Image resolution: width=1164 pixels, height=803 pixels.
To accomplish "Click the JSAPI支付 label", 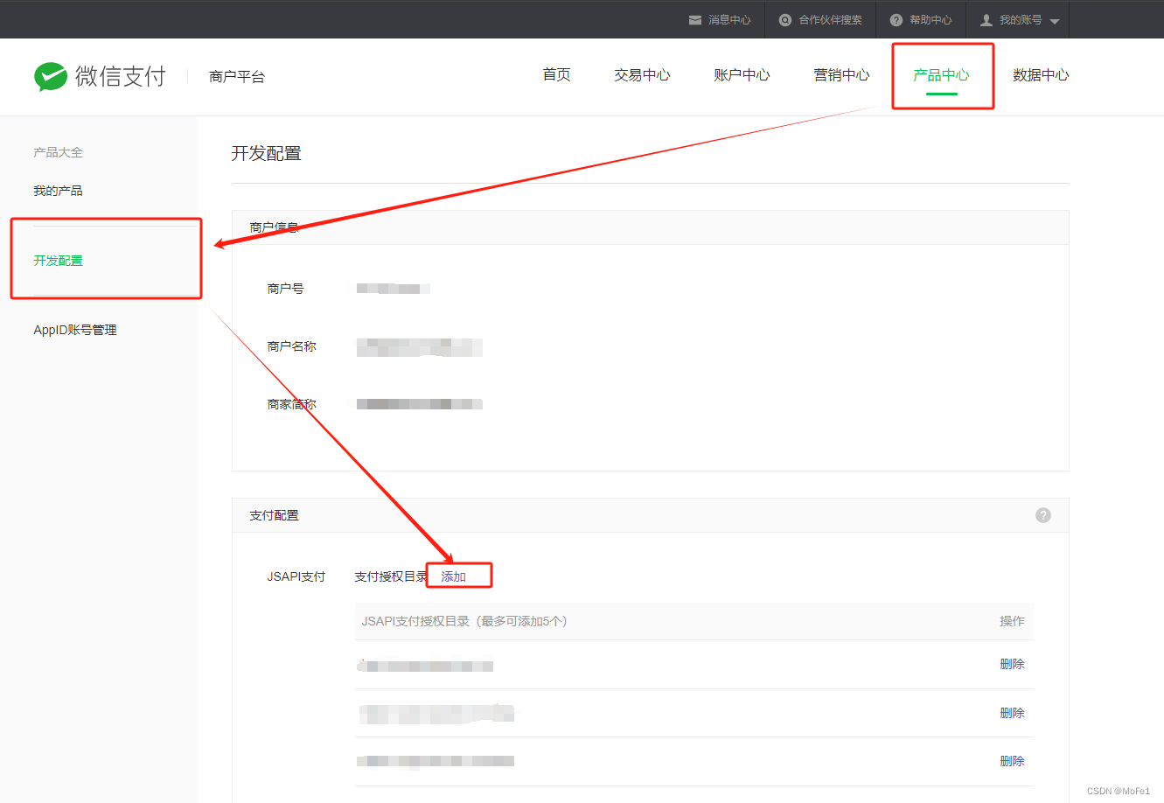I will pyautogui.click(x=296, y=576).
